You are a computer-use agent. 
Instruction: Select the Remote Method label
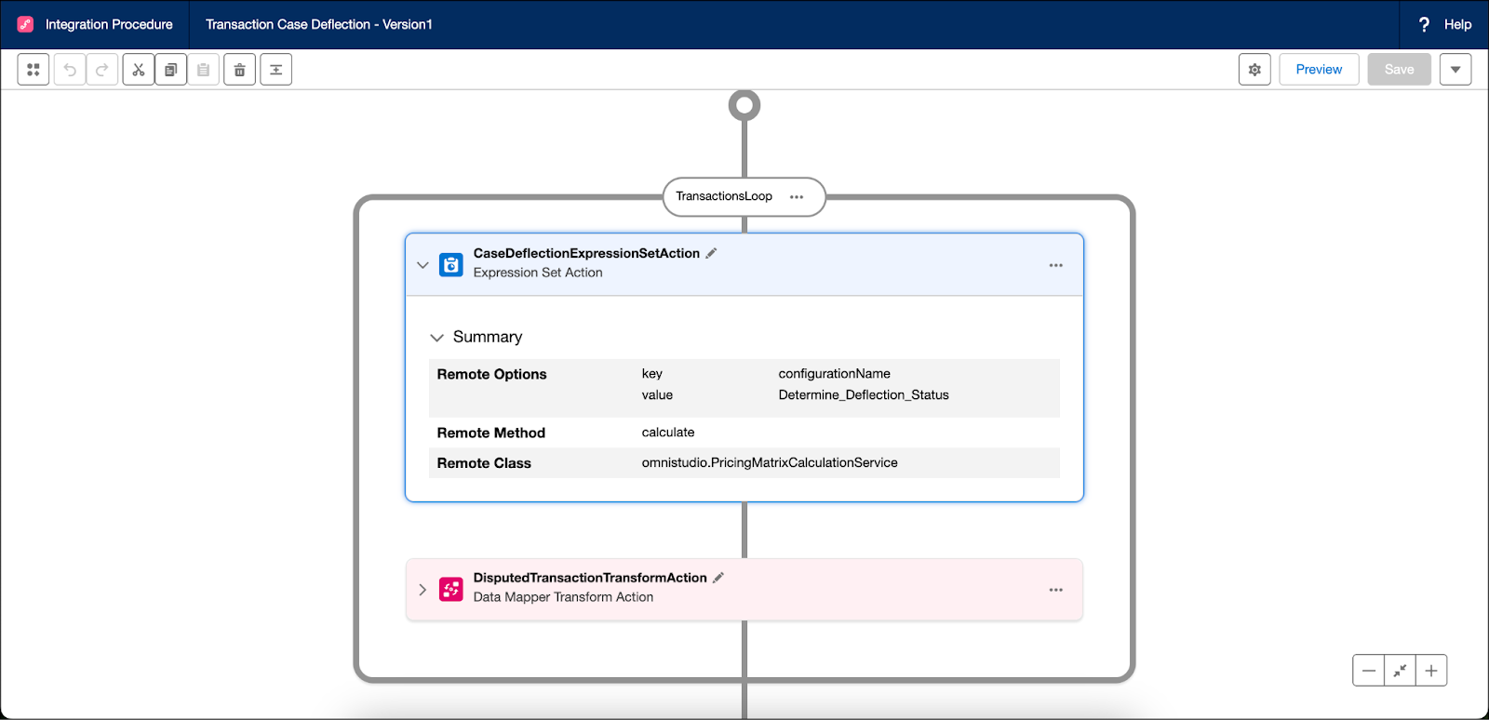(490, 433)
